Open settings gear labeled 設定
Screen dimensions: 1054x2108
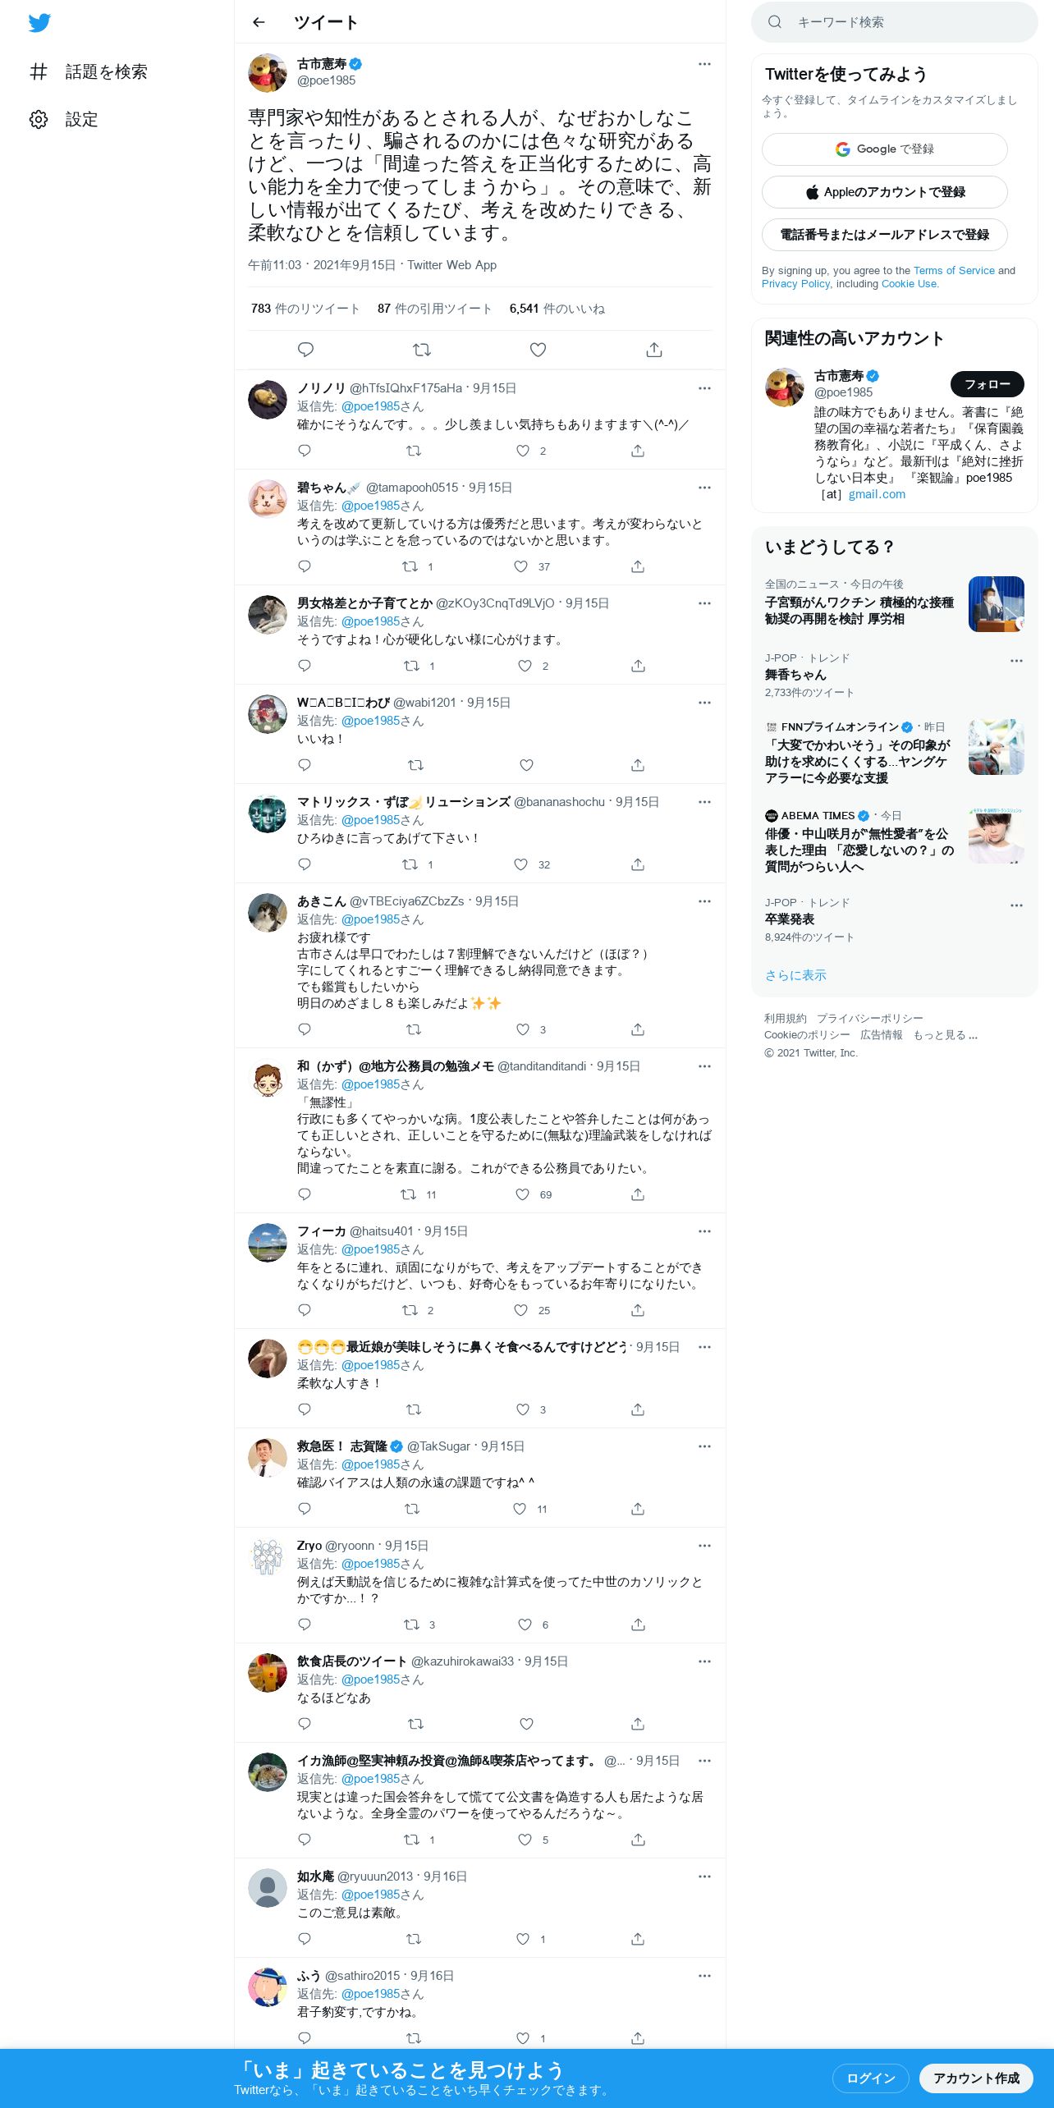click(64, 119)
